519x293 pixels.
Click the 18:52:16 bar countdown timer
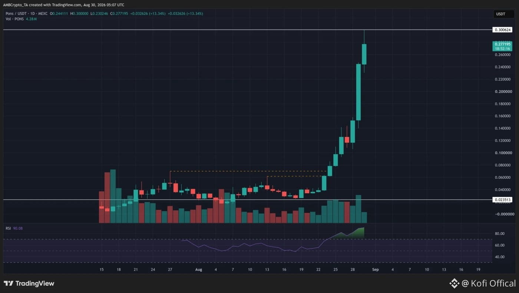point(502,49)
